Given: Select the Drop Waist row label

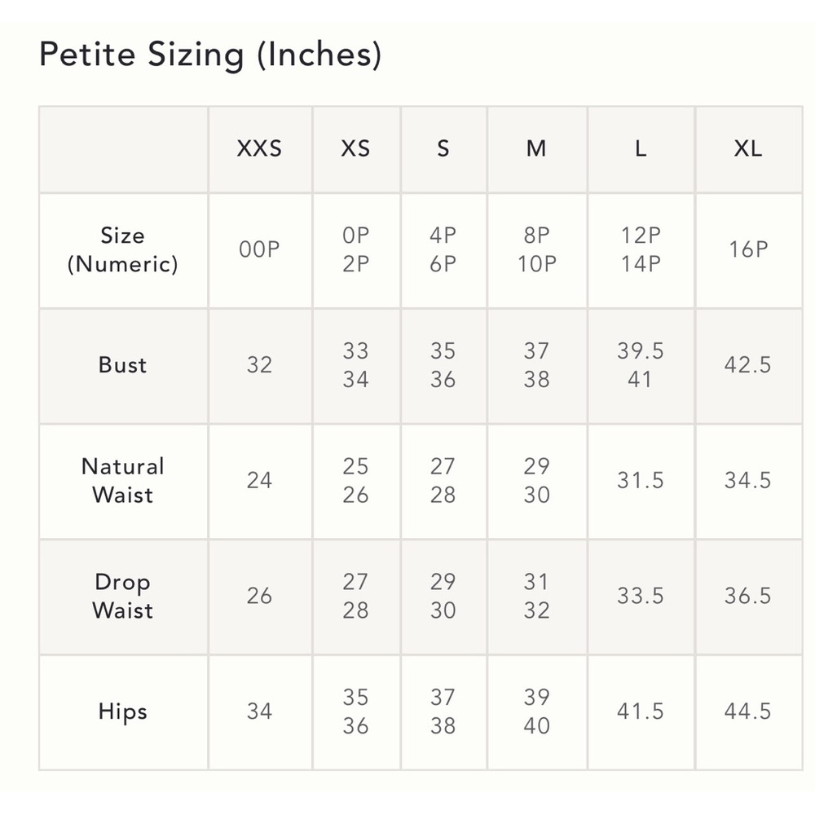Looking at the screenshot, I should (123, 597).
